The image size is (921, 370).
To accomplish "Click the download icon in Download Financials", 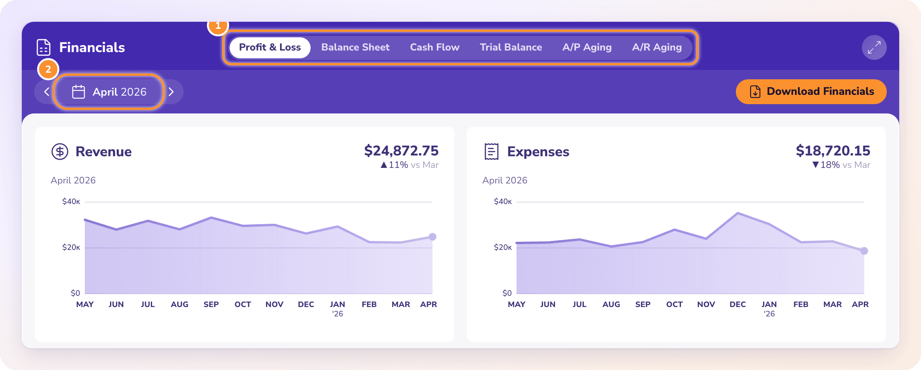I will (x=755, y=92).
